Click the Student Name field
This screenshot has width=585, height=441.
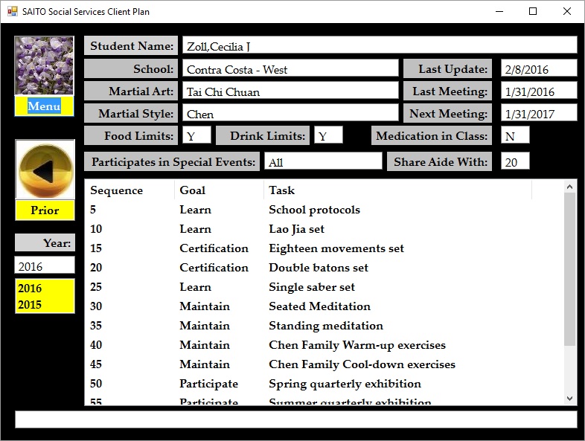click(x=379, y=46)
